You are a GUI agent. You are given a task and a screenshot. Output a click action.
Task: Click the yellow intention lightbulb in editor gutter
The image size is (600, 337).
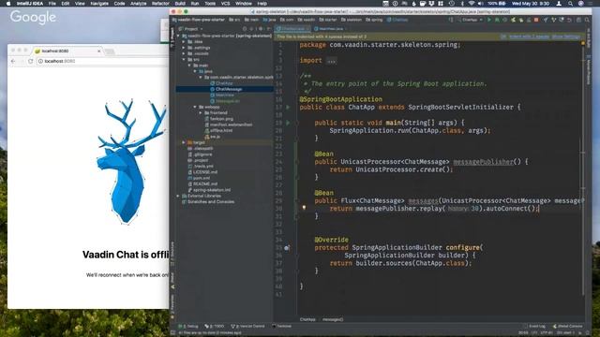[304, 208]
